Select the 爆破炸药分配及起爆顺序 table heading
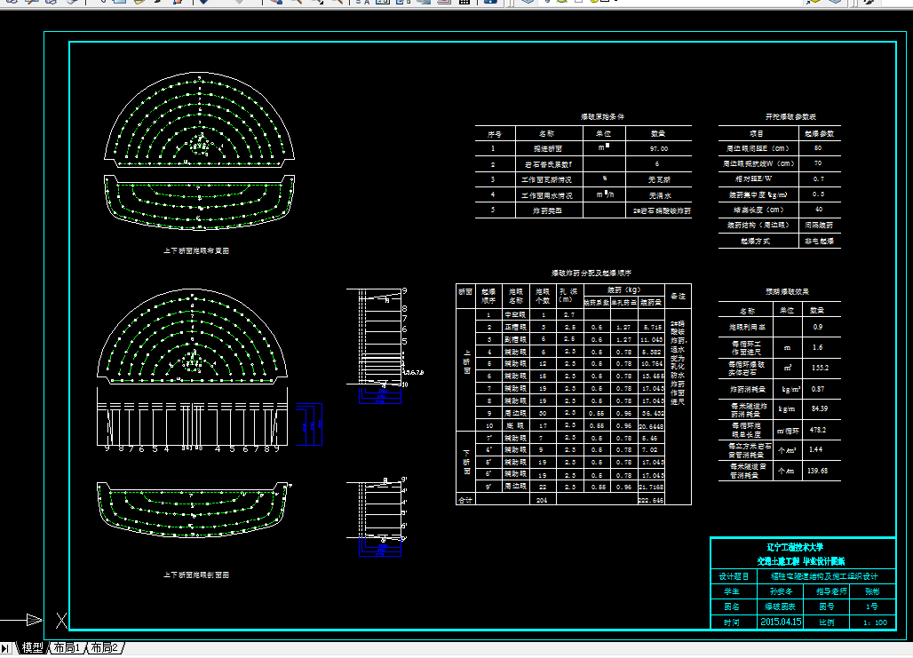Image resolution: width=913 pixels, height=658 pixels. click(591, 273)
